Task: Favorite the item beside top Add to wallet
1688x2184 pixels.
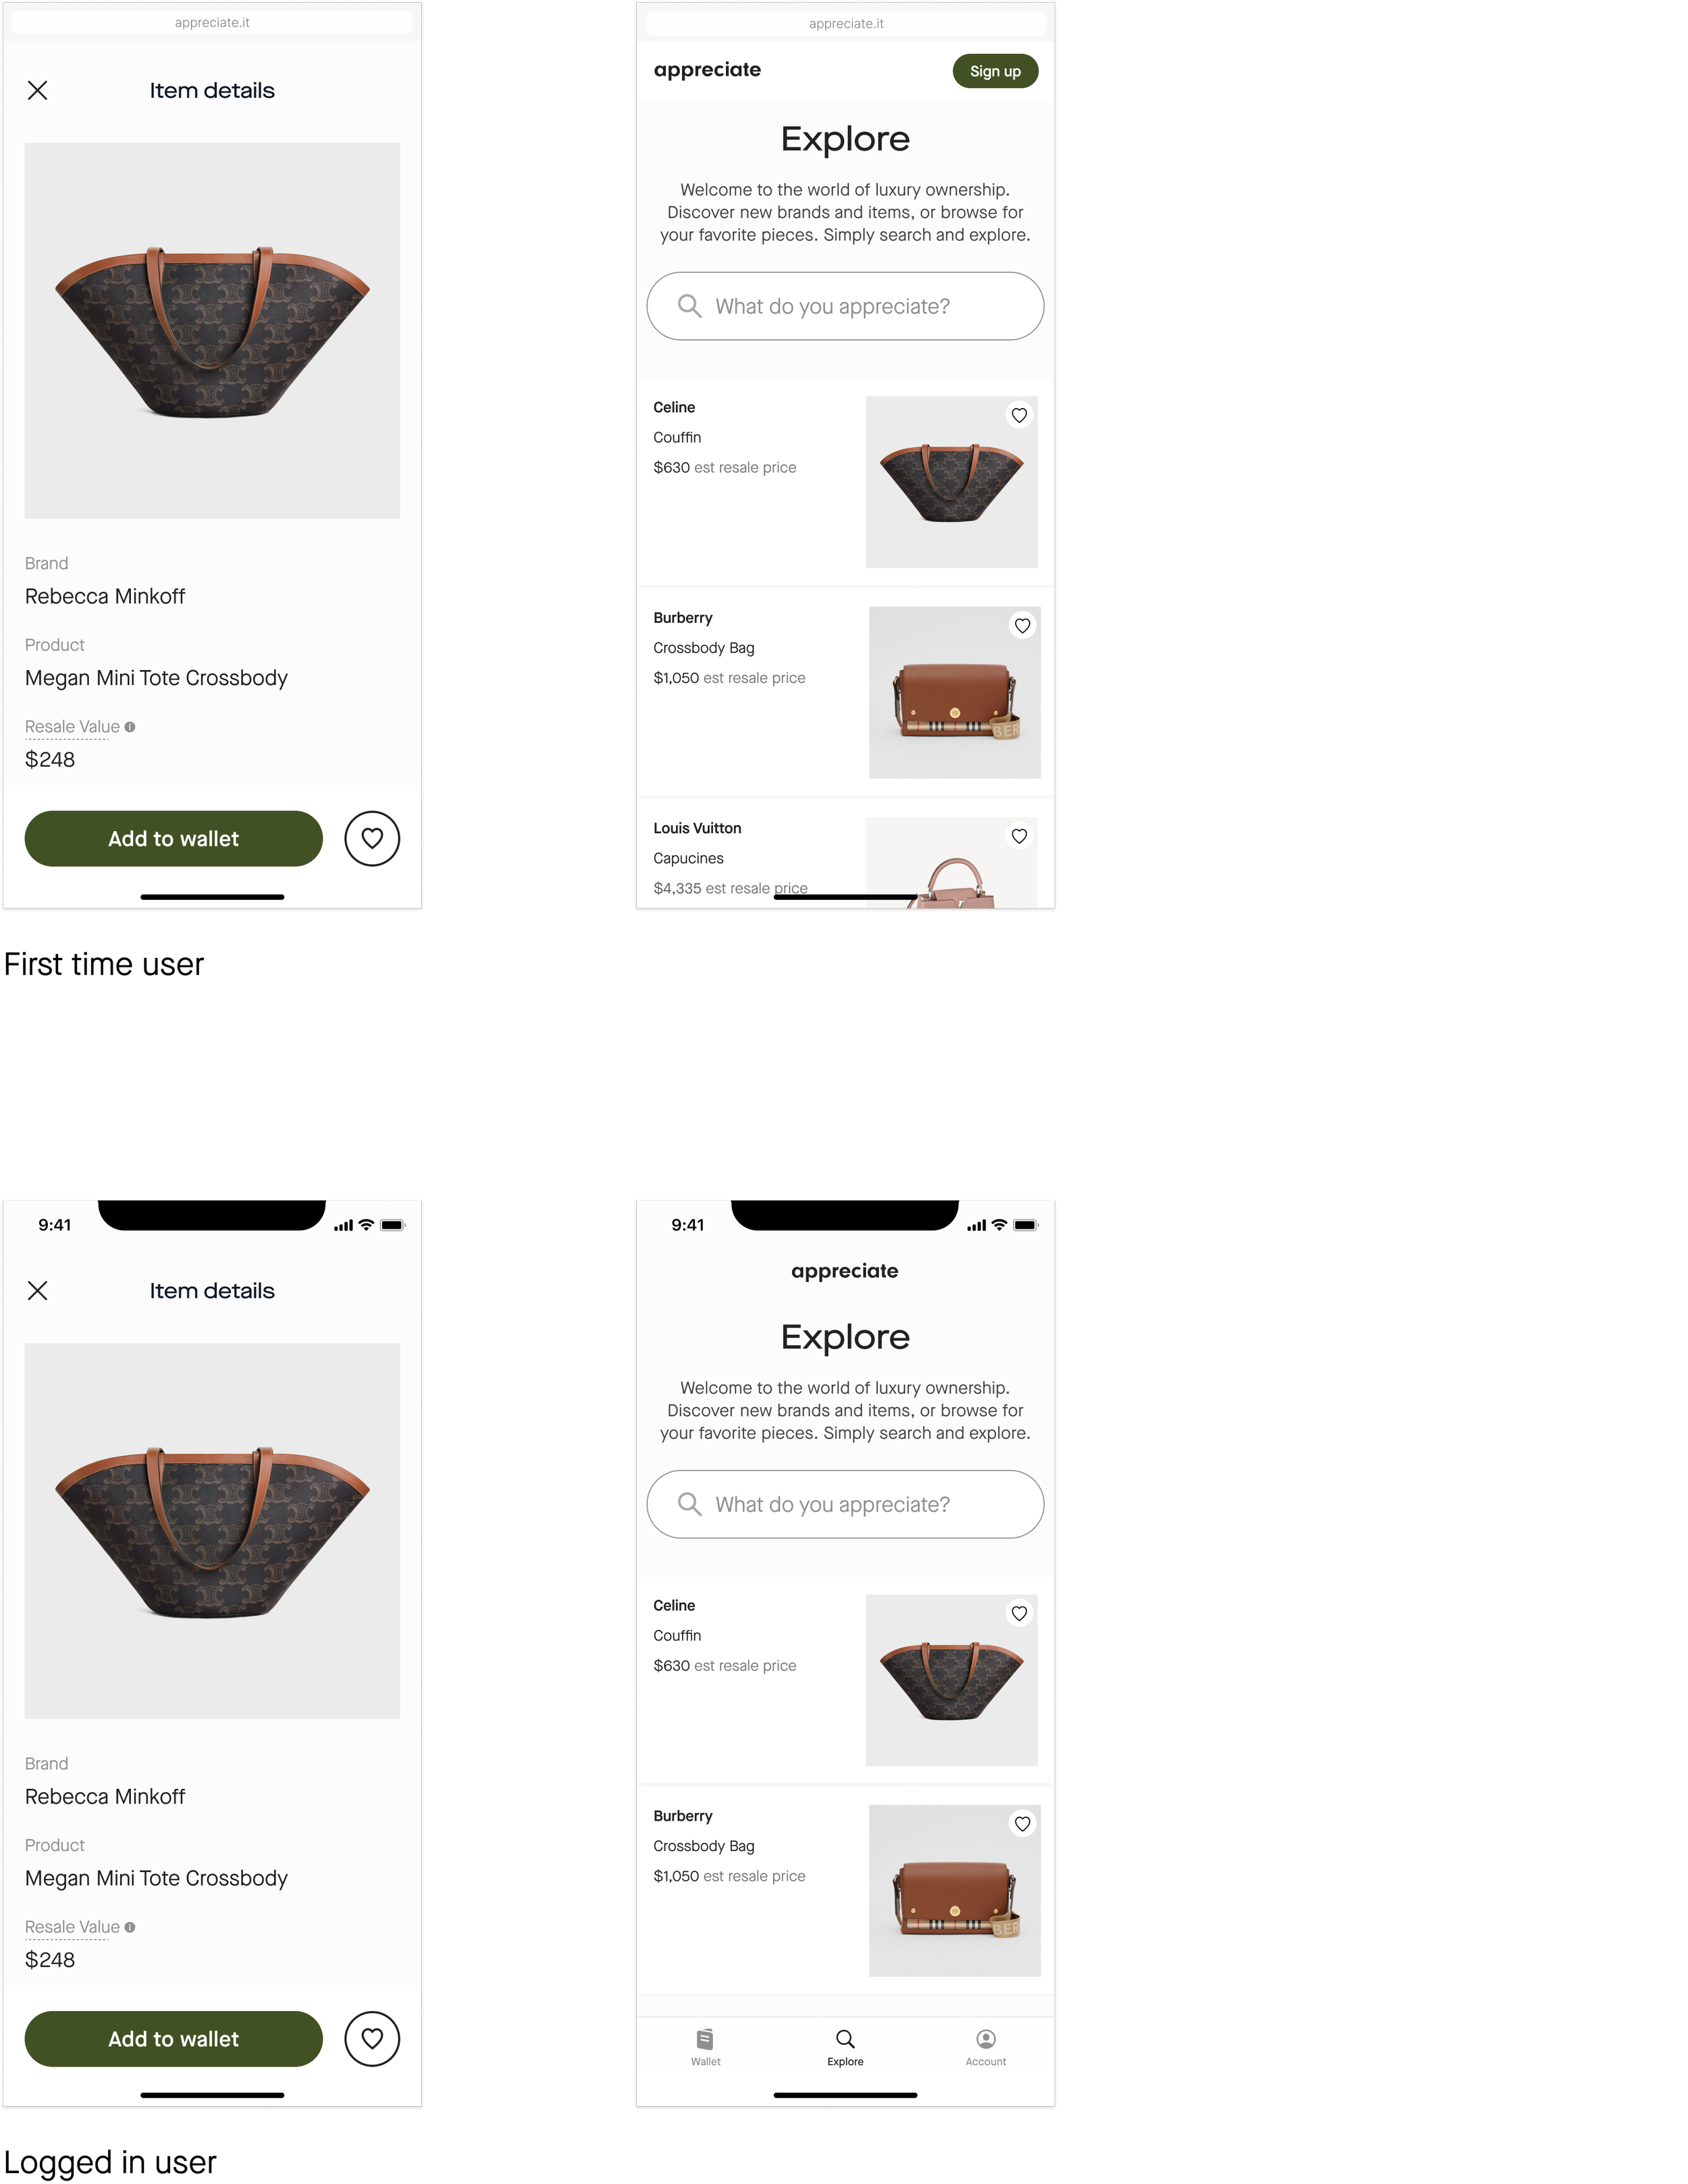Action: (x=372, y=838)
